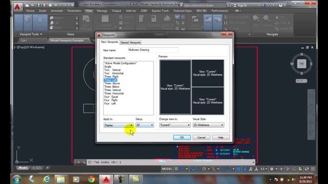Click the add new layout plus button

pyautogui.click(x=48, y=168)
